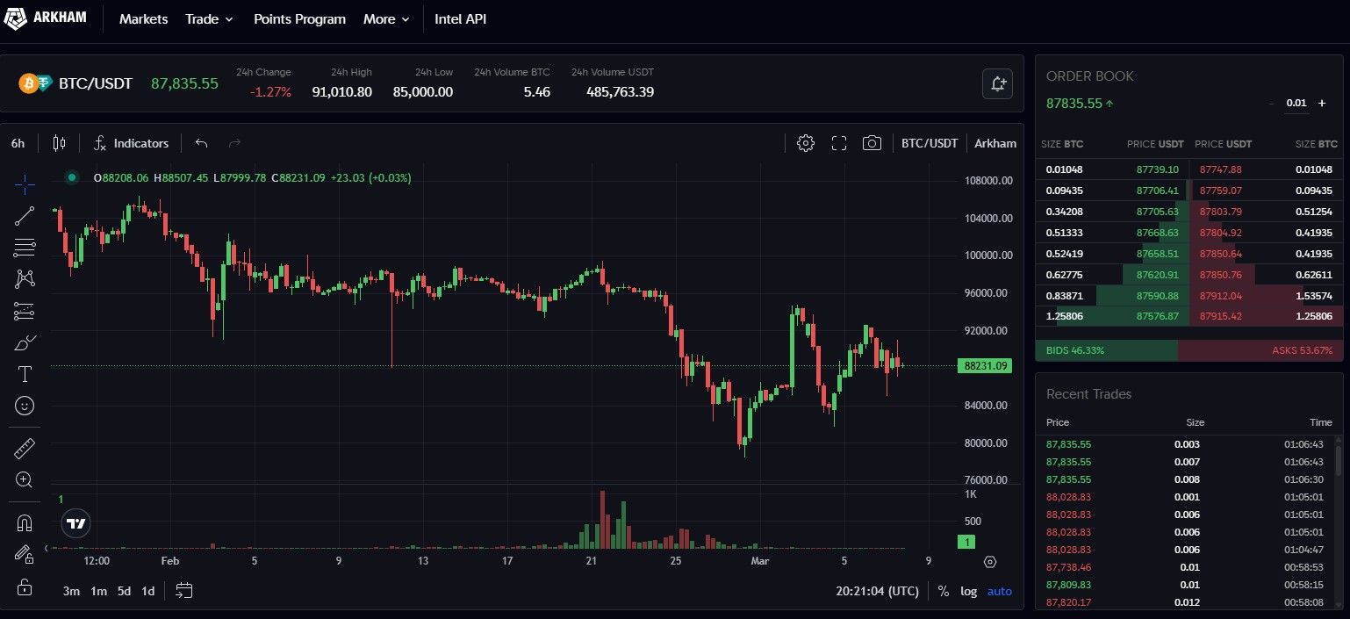Toggle log scale on chart

968,591
